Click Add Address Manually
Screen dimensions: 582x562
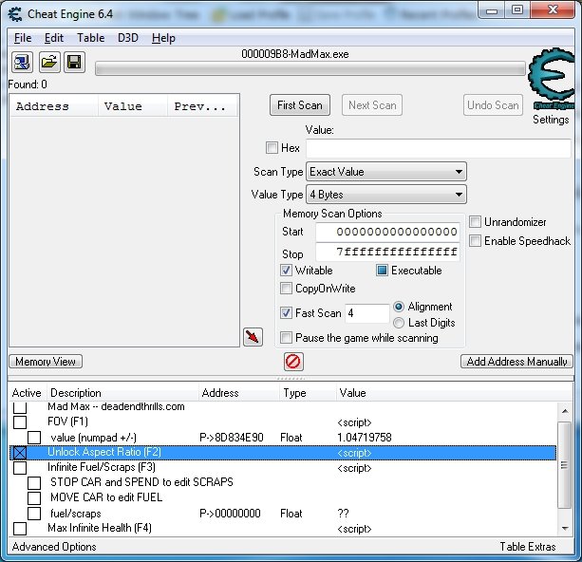[516, 361]
